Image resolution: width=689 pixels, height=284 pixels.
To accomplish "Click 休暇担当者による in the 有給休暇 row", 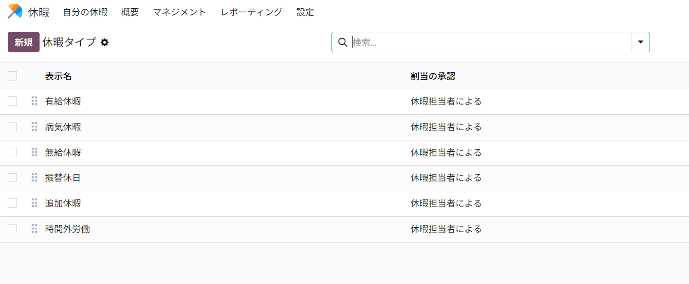I will (446, 102).
